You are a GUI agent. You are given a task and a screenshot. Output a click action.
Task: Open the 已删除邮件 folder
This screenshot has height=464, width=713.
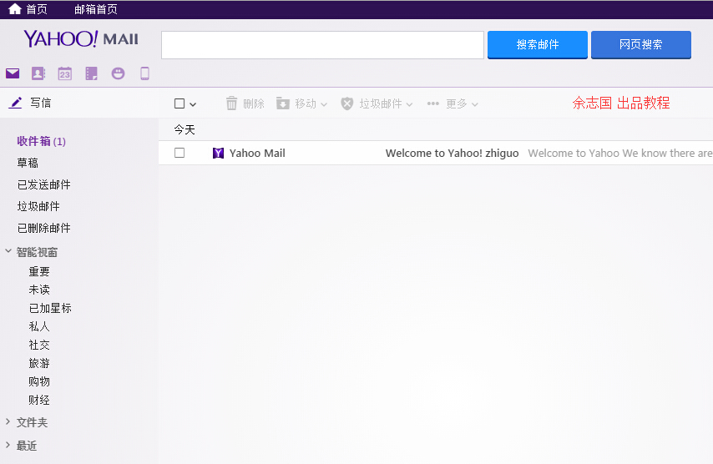pos(43,228)
